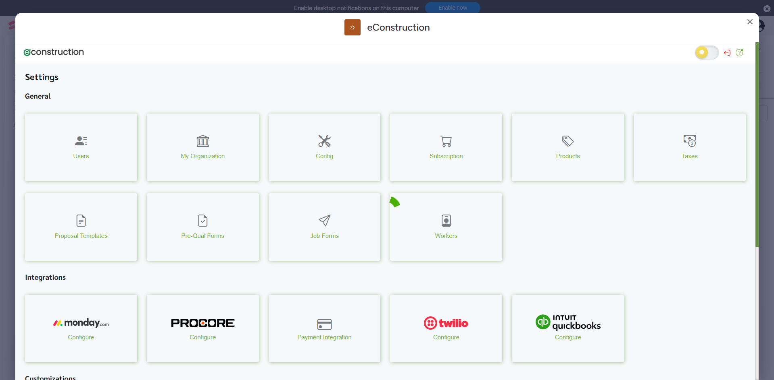Open the Users settings icon

coord(81,141)
